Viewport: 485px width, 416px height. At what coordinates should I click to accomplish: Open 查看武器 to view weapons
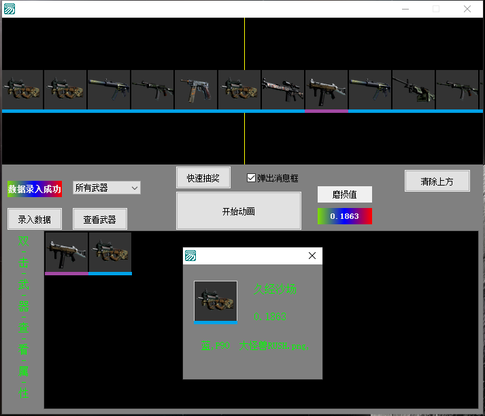[x=99, y=219]
